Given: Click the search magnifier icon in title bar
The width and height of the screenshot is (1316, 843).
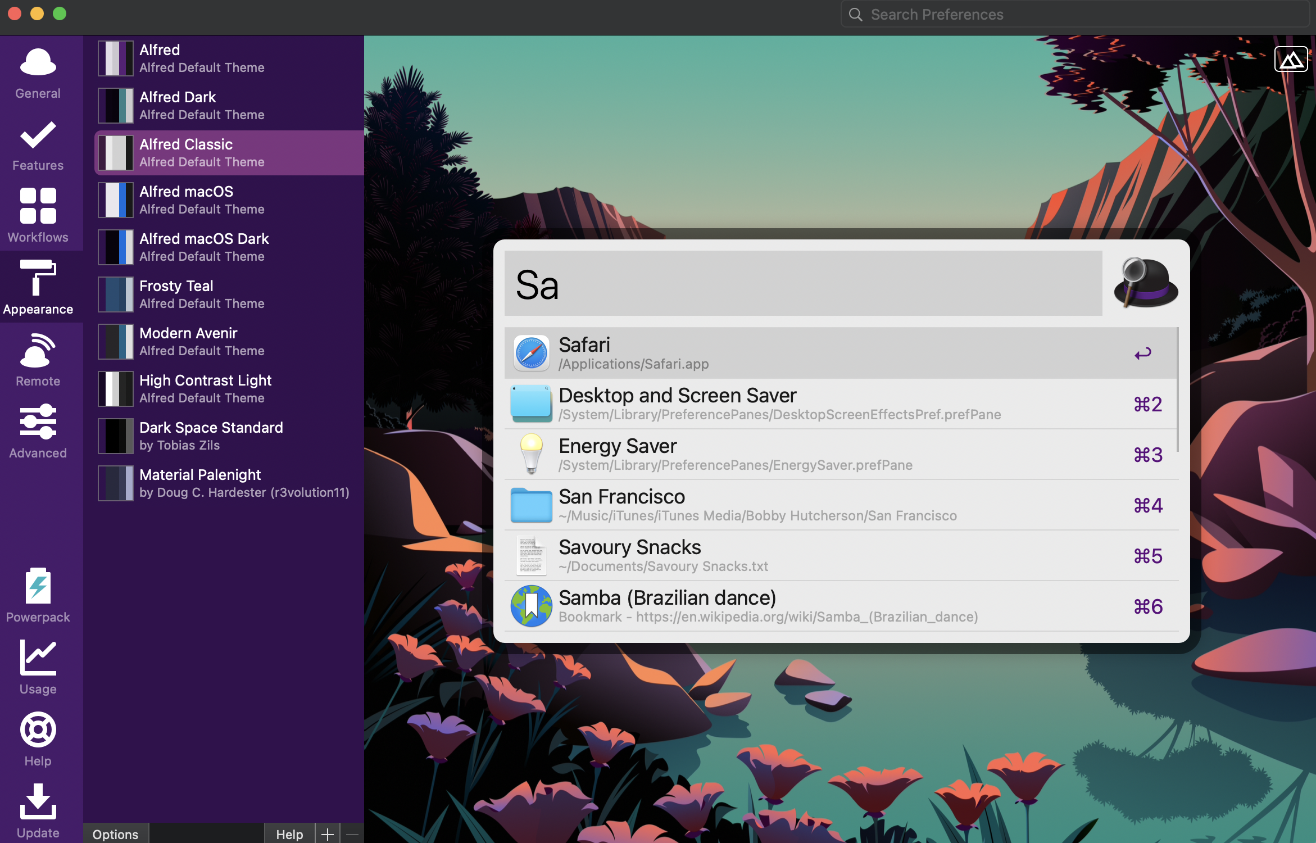Looking at the screenshot, I should pyautogui.click(x=855, y=15).
